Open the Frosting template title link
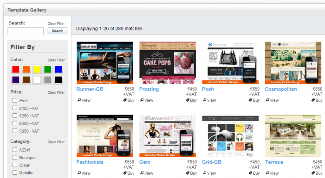Screen dimensions: 325x178 point(149,89)
